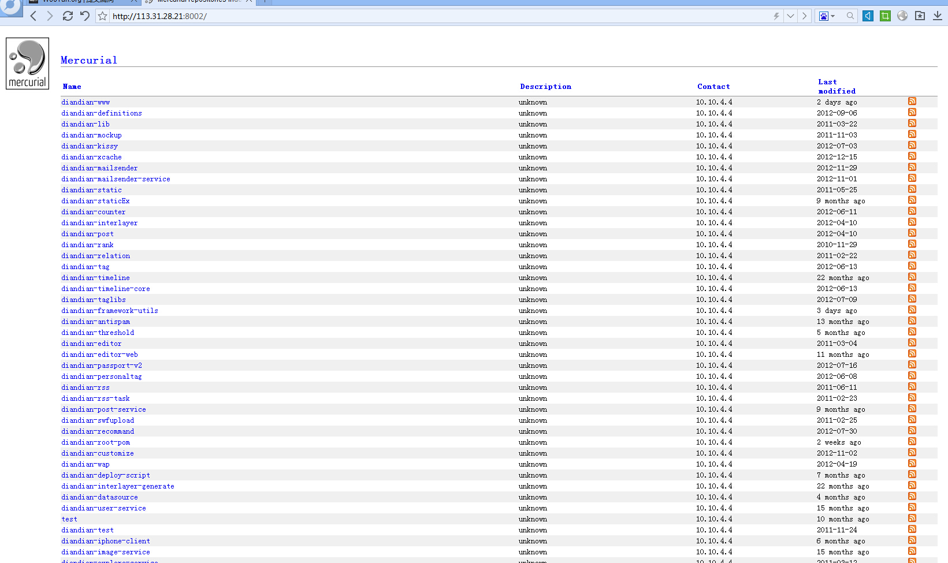The width and height of the screenshot is (948, 563).
Task: Reload the current page
Action: coord(68,16)
